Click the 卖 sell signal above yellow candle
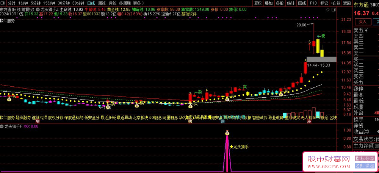 (323, 36)
